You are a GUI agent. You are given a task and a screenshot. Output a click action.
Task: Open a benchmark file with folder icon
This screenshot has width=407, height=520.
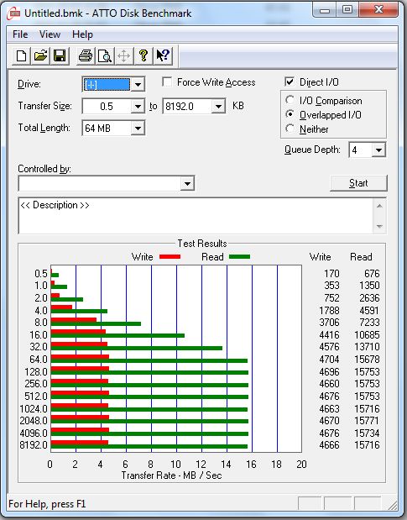40,55
